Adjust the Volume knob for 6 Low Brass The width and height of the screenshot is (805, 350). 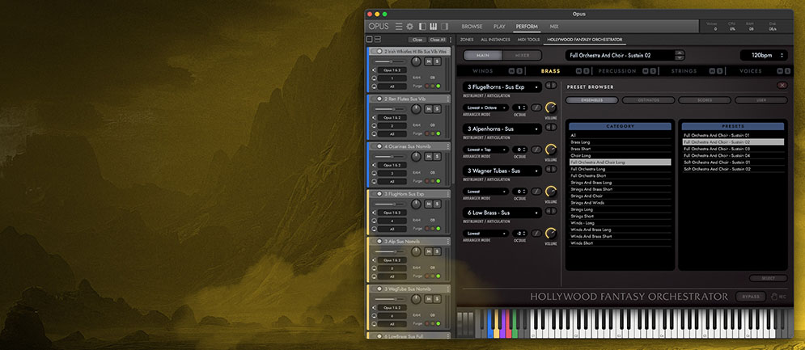(x=550, y=233)
